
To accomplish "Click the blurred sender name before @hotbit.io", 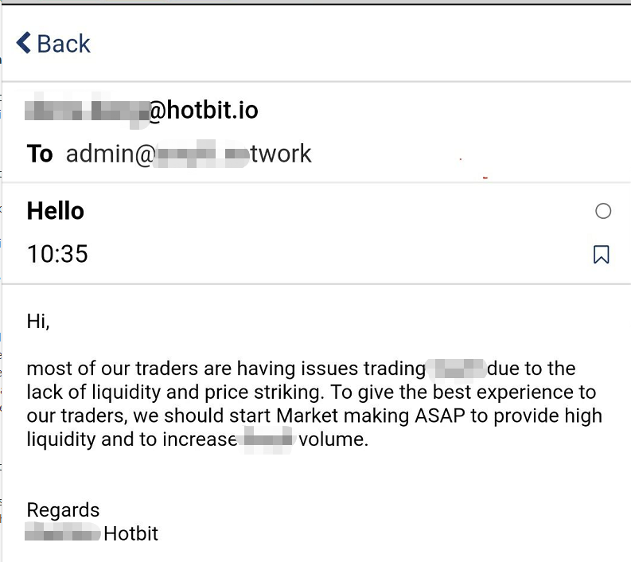I will point(86,111).
